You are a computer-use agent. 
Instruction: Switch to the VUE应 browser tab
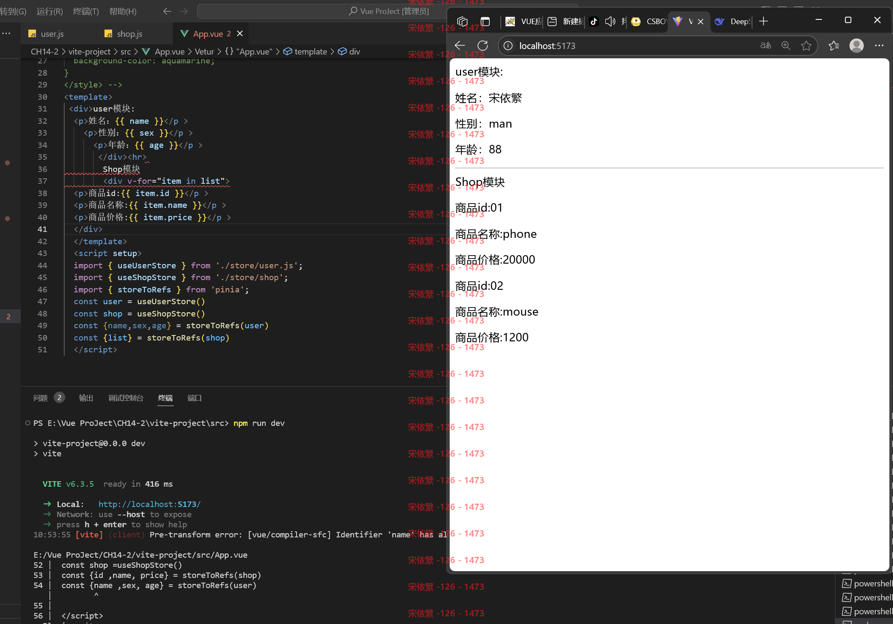[x=524, y=21]
